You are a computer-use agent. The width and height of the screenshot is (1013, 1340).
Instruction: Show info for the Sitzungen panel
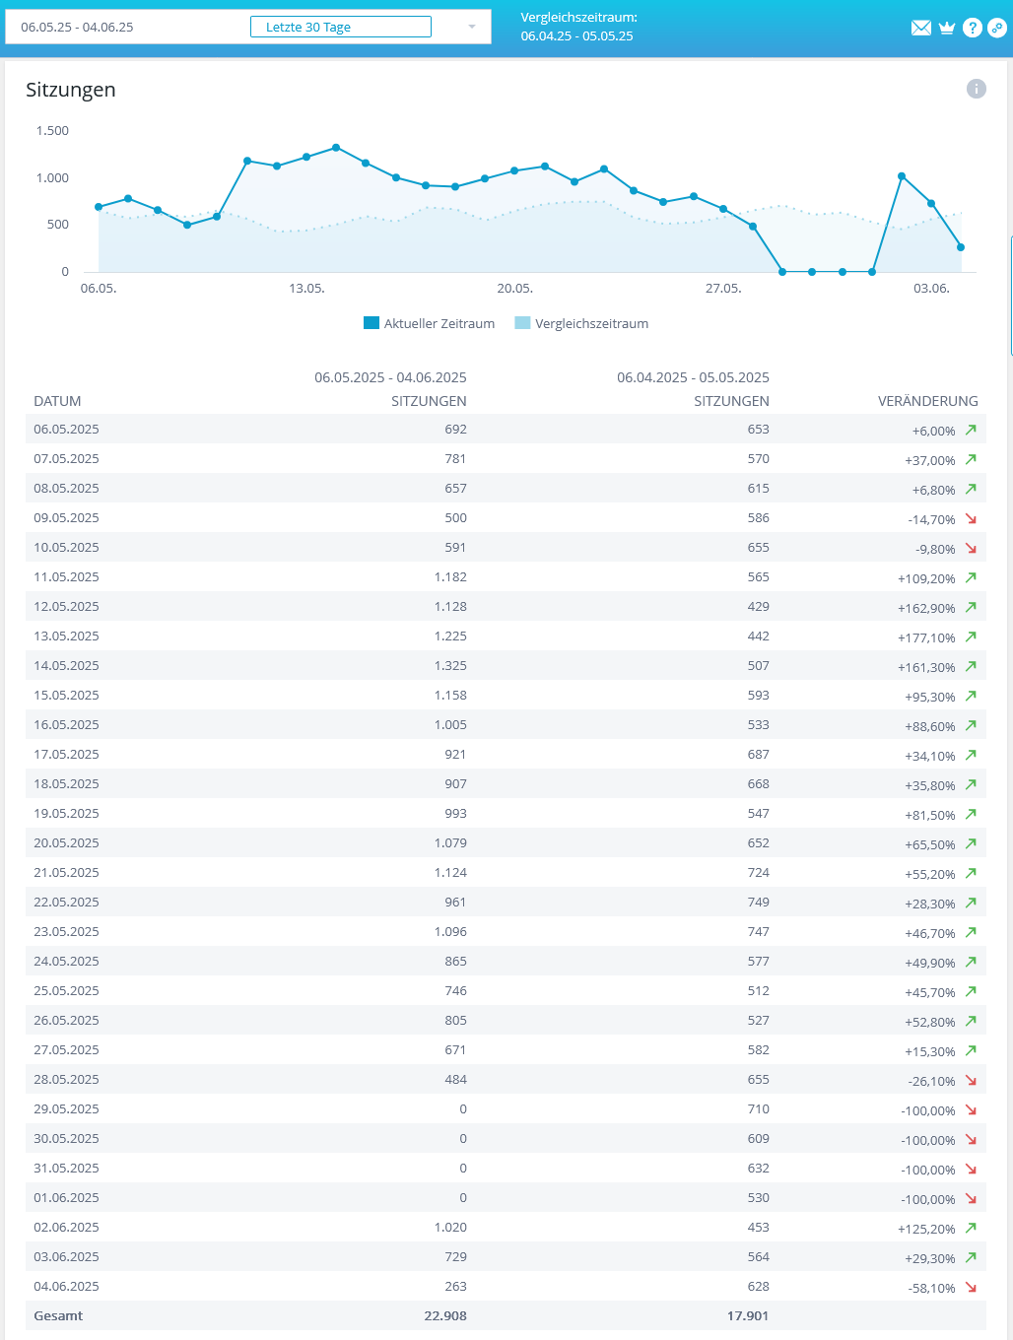[x=977, y=90]
